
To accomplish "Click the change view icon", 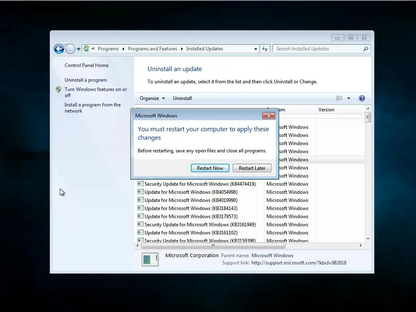I will click(339, 98).
